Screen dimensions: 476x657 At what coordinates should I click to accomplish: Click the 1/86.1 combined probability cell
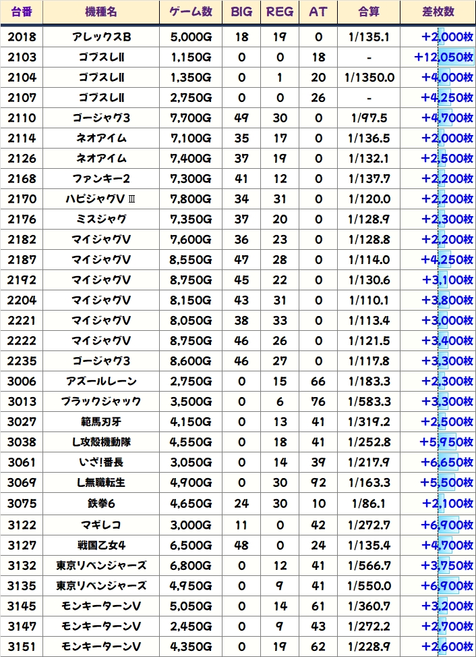coord(369,503)
